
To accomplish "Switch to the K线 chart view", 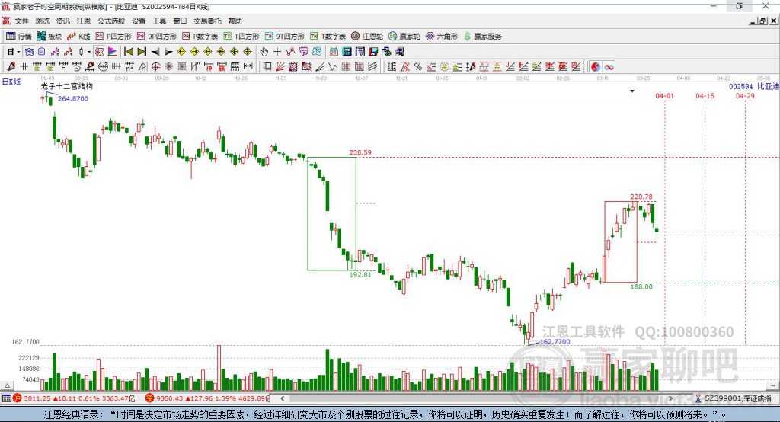I will (78, 37).
